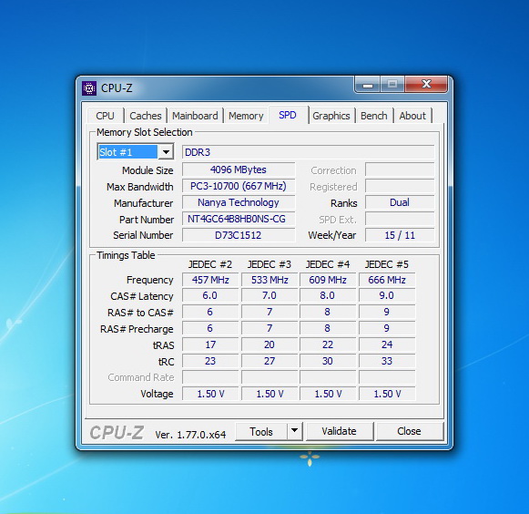Select the Memory tab
Viewport: 529px width, 514px height.
coord(246,116)
